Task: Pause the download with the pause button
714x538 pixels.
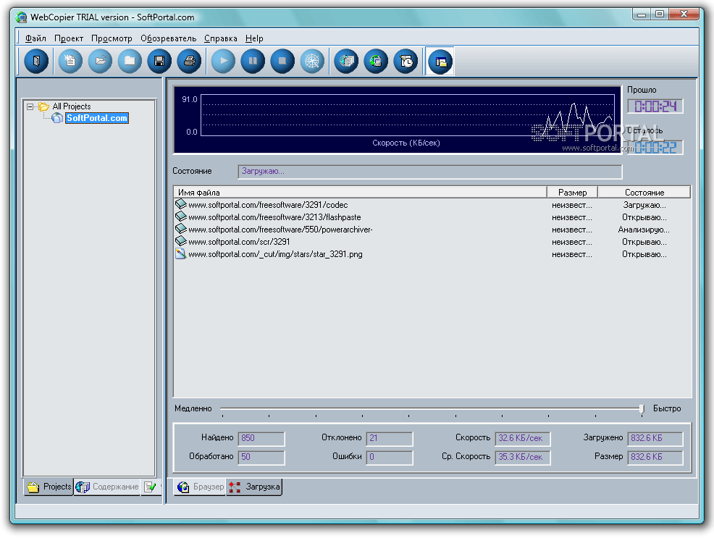Action: (x=253, y=62)
